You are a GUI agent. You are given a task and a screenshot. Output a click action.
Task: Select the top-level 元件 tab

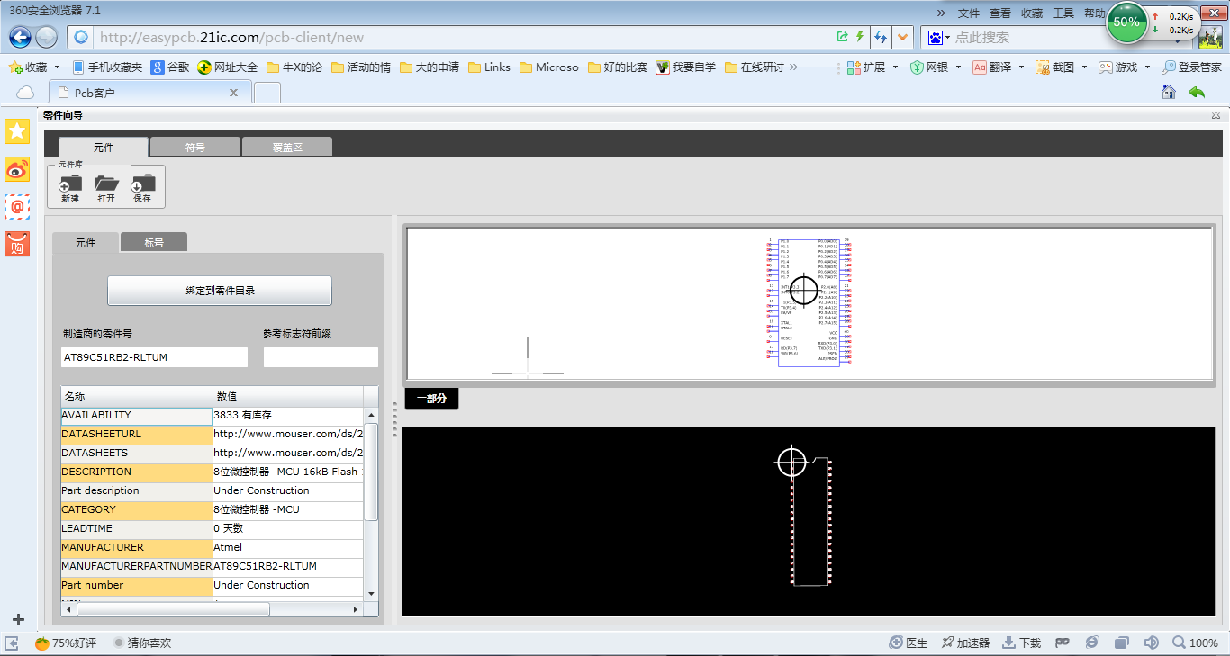pos(104,148)
